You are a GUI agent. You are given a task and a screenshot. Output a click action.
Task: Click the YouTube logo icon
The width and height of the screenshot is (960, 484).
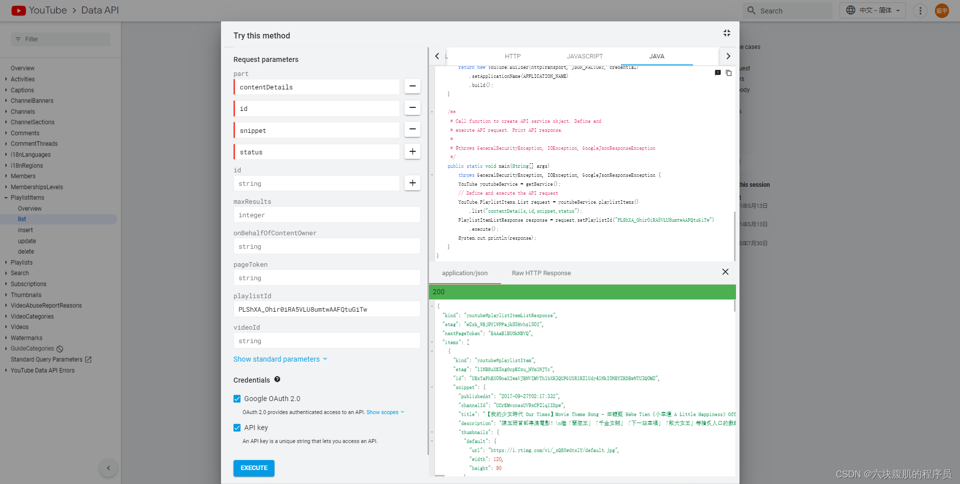tap(18, 10)
